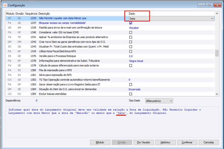Open the Por Usuário button
Screen dimensions: 224x149
pyautogui.click(x=144, y=142)
